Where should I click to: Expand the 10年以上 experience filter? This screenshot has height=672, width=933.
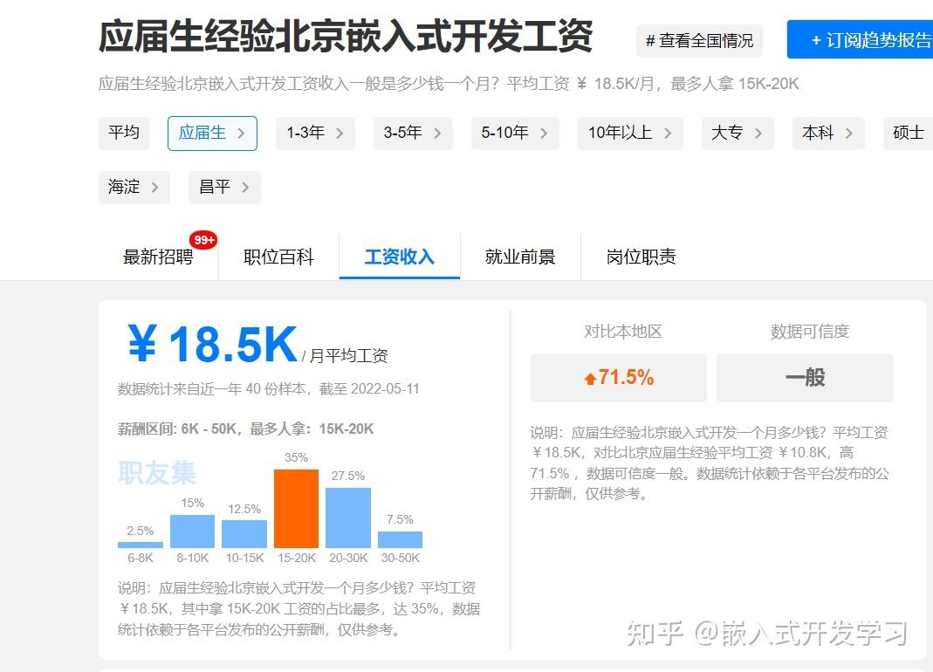tap(669, 134)
